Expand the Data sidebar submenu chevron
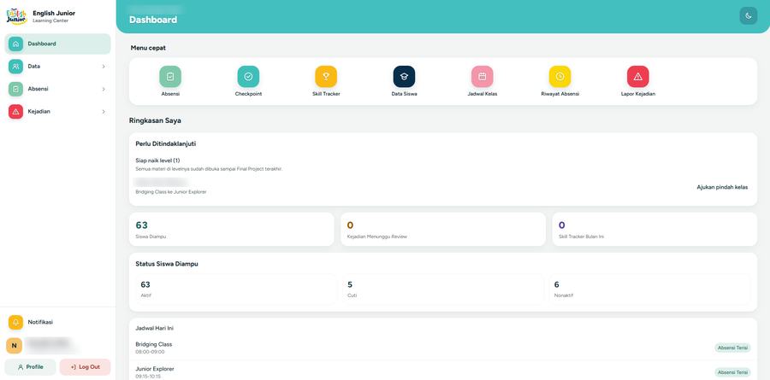 [104, 67]
